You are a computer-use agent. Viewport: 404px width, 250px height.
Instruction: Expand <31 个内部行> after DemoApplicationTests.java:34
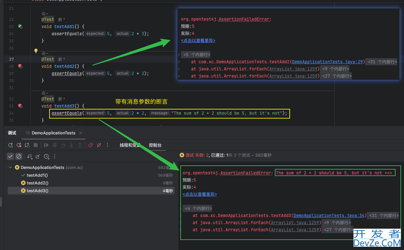point(383,215)
